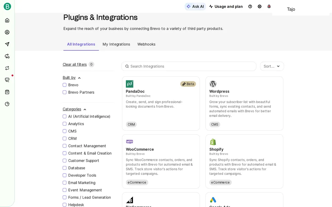Viewport: 332px width, 207px height.
Task: Open Campaigns paper-plane icon
Action: [7, 44]
